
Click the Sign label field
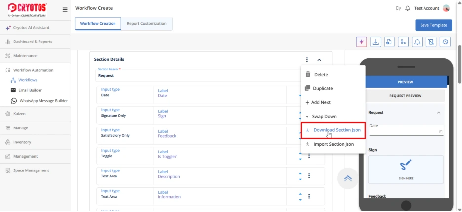coord(220,115)
